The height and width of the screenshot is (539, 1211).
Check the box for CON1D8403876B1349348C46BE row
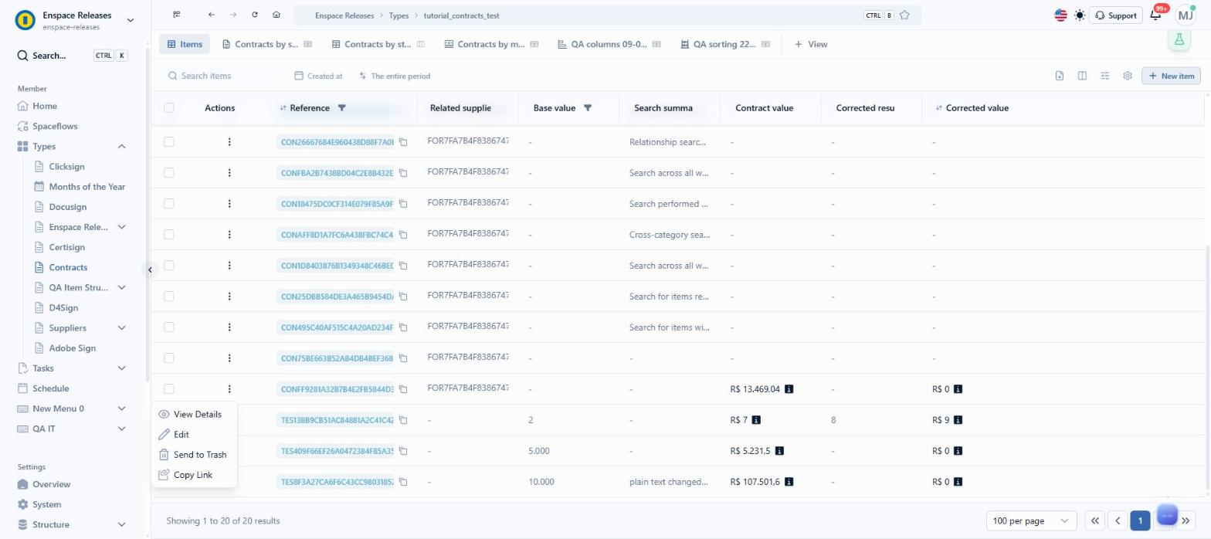(x=169, y=266)
